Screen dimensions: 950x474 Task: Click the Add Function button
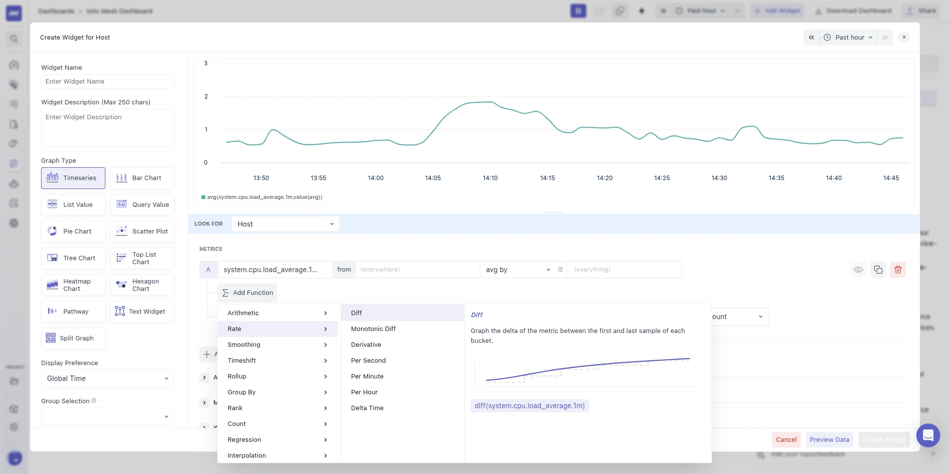click(247, 293)
